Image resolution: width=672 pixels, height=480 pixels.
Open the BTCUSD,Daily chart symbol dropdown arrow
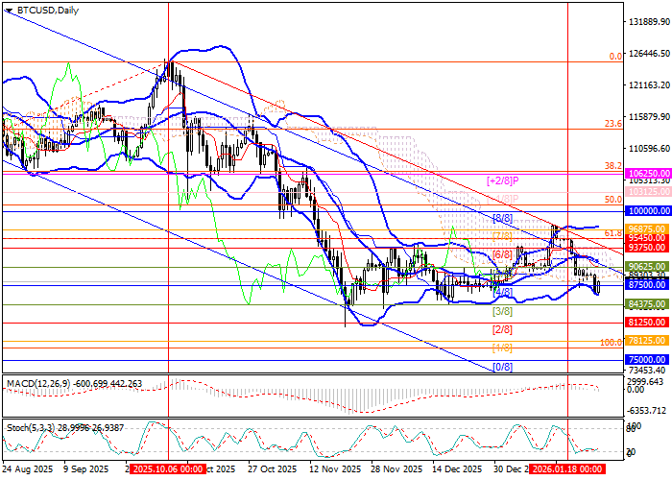pyautogui.click(x=7, y=10)
